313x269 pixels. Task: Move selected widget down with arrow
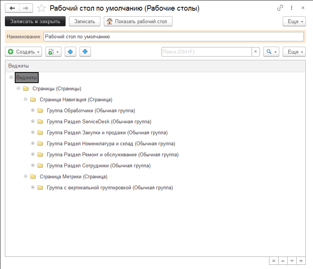pos(85,52)
